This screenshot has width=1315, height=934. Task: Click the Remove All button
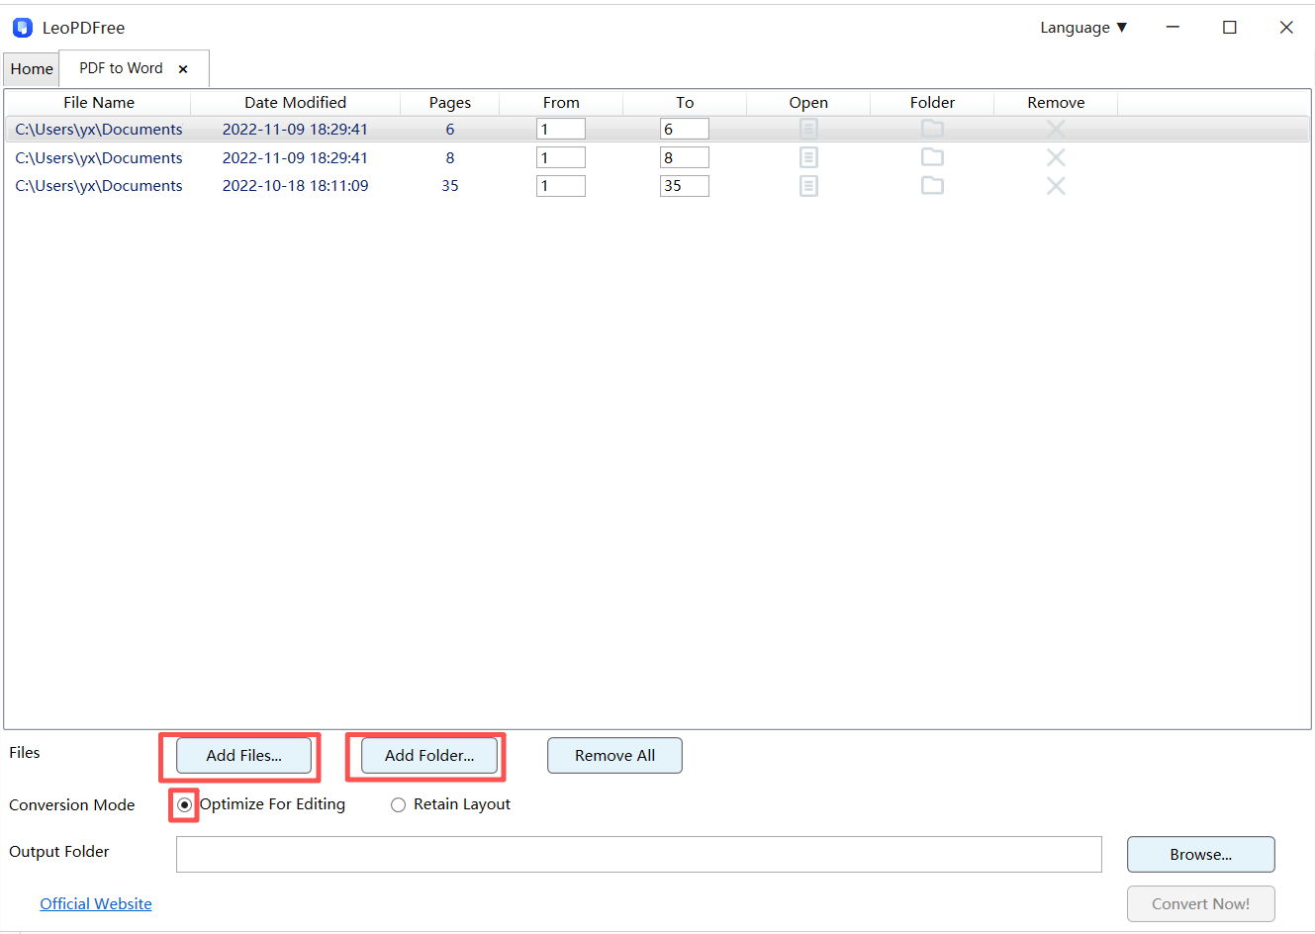614,756
